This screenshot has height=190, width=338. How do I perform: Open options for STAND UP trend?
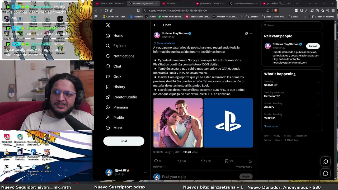(318, 82)
